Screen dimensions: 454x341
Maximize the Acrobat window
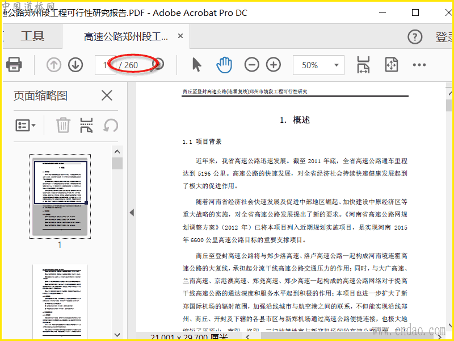(x=415, y=13)
